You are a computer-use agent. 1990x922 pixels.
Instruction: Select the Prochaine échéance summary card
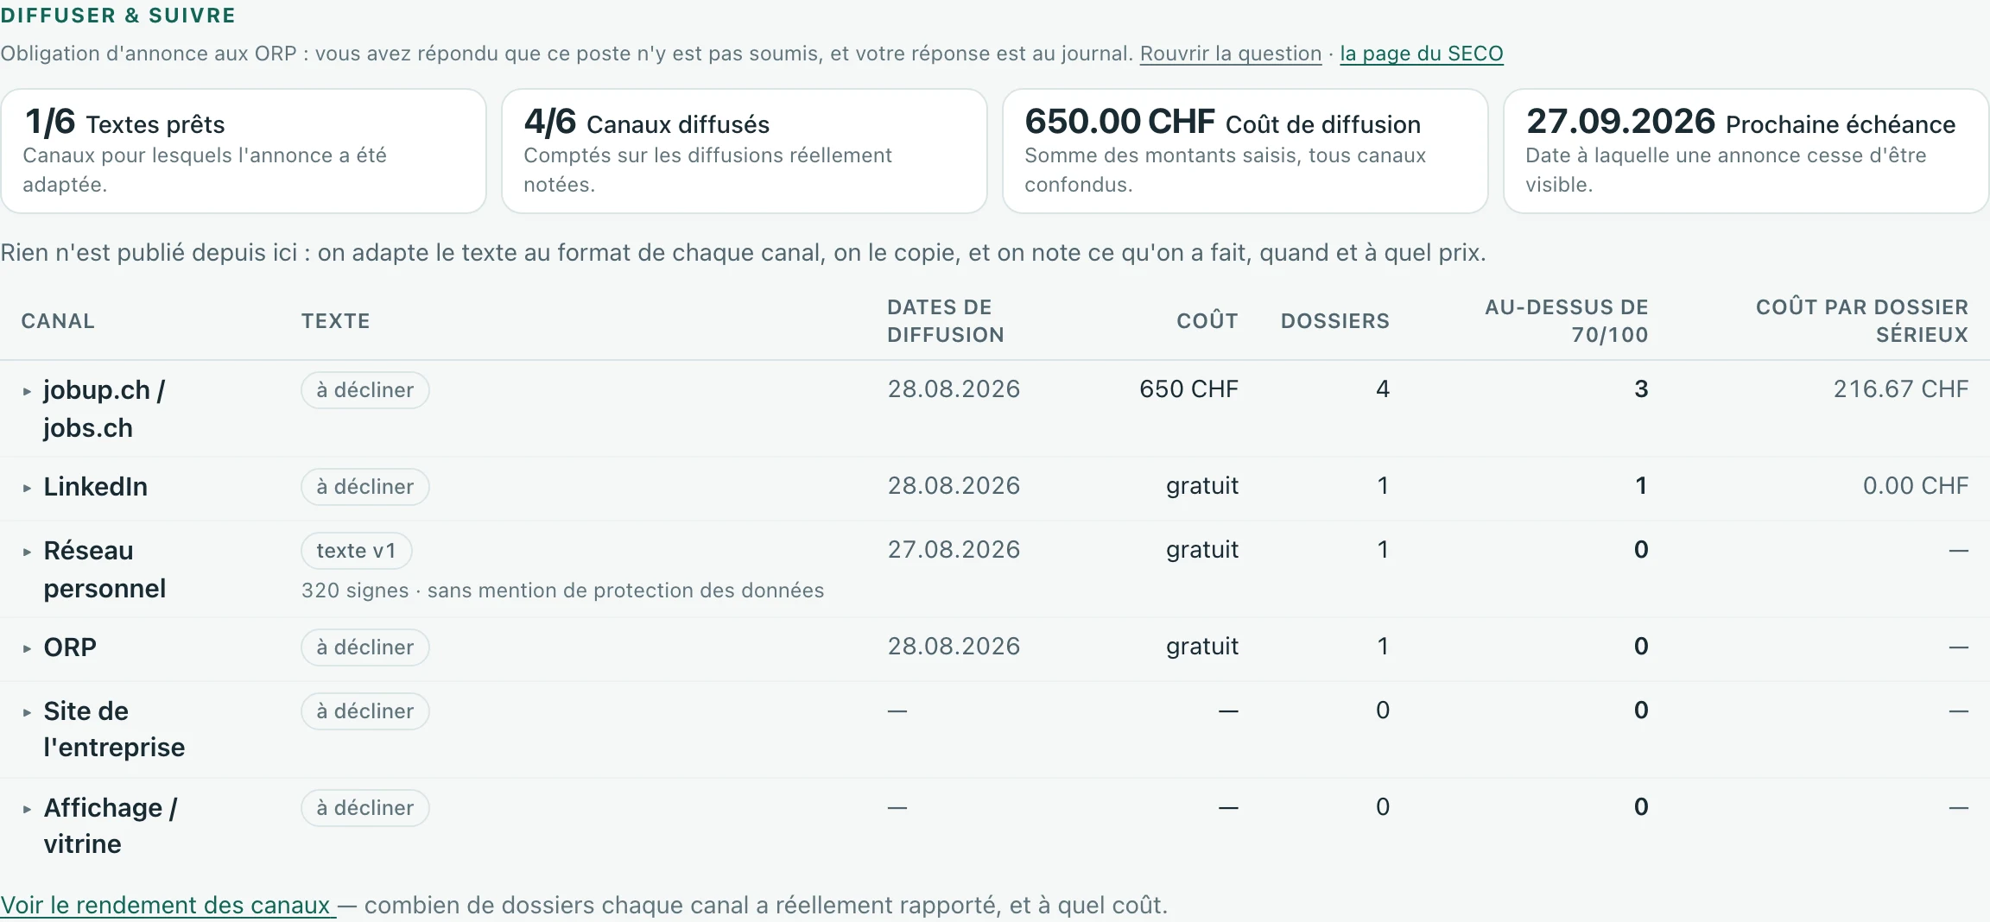(1746, 151)
